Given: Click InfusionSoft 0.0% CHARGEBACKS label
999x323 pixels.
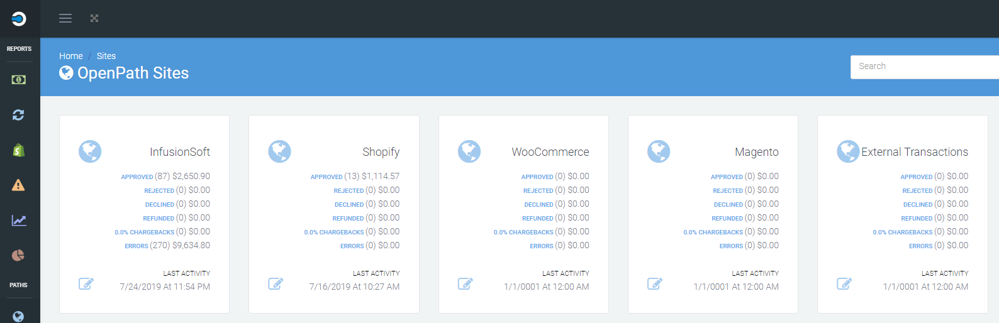Looking at the screenshot, I should (145, 233).
